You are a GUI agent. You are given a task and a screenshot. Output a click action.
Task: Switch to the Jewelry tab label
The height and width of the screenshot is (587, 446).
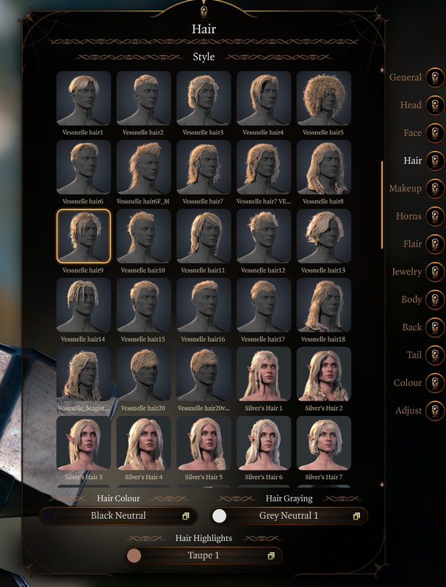click(x=406, y=271)
